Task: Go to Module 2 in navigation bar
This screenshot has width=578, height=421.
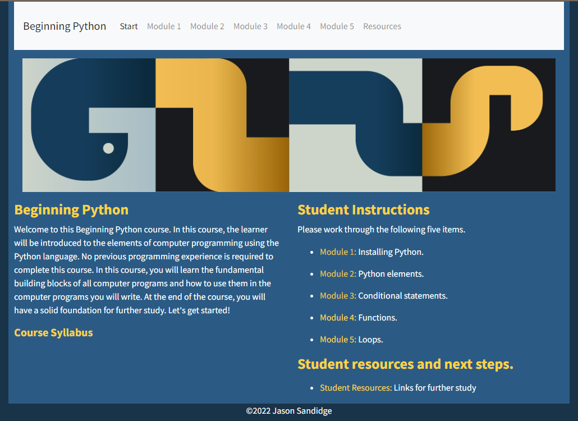Action: coord(207,26)
